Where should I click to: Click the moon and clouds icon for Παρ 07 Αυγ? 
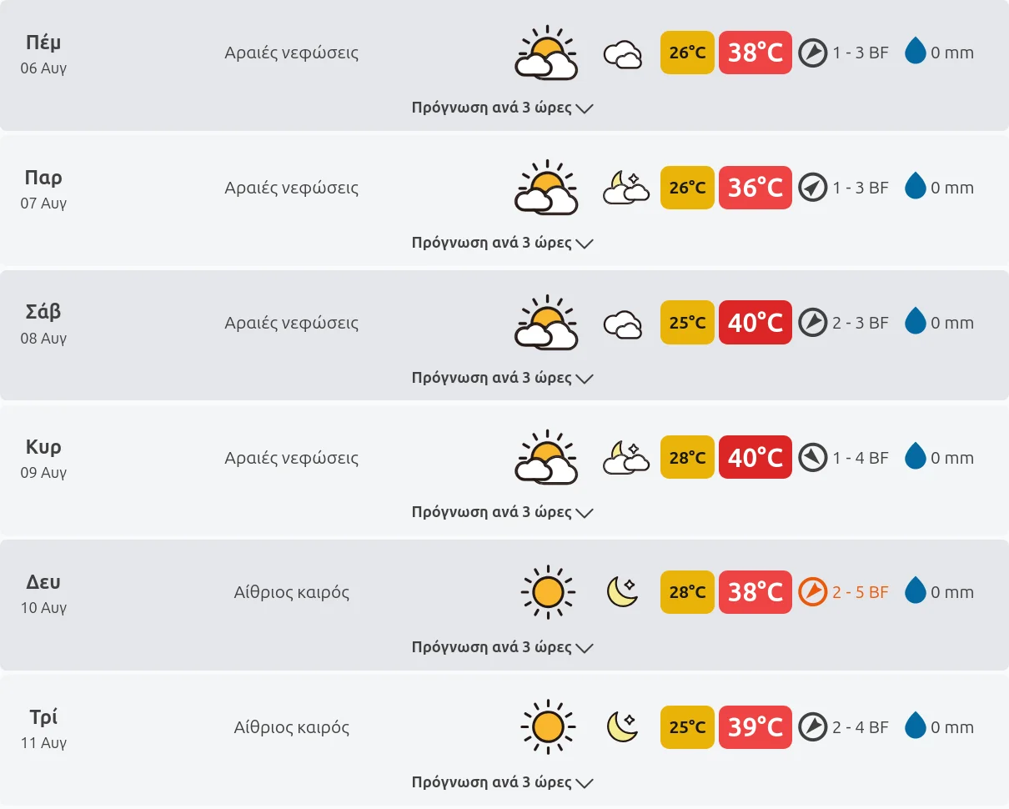[x=625, y=188]
